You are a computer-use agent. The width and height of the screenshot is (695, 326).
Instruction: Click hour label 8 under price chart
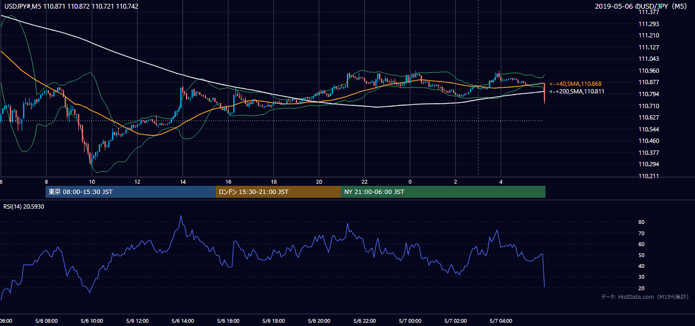click(46, 181)
